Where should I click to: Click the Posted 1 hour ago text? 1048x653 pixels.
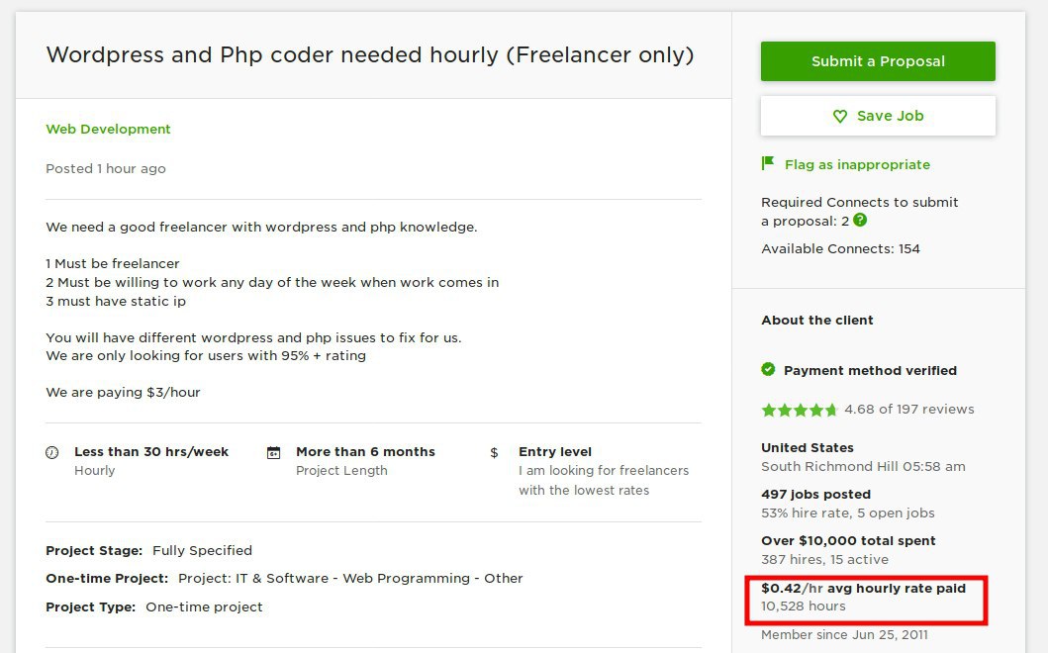point(106,168)
